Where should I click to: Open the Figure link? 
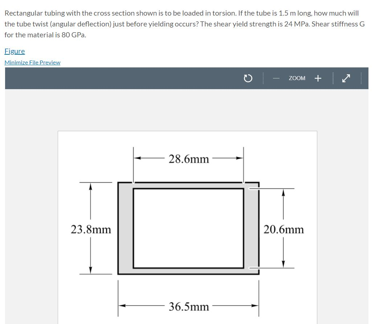pyautogui.click(x=15, y=51)
